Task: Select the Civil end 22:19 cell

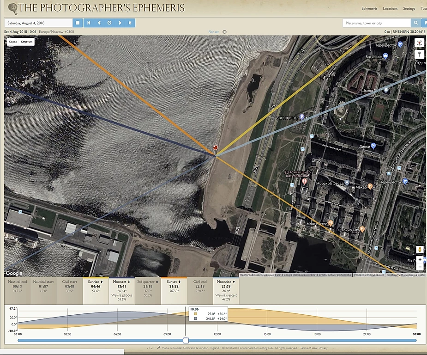Action: point(200,291)
